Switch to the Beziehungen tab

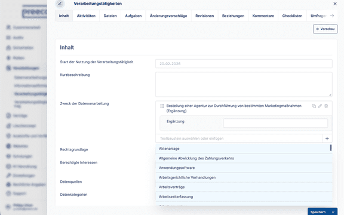tap(233, 16)
